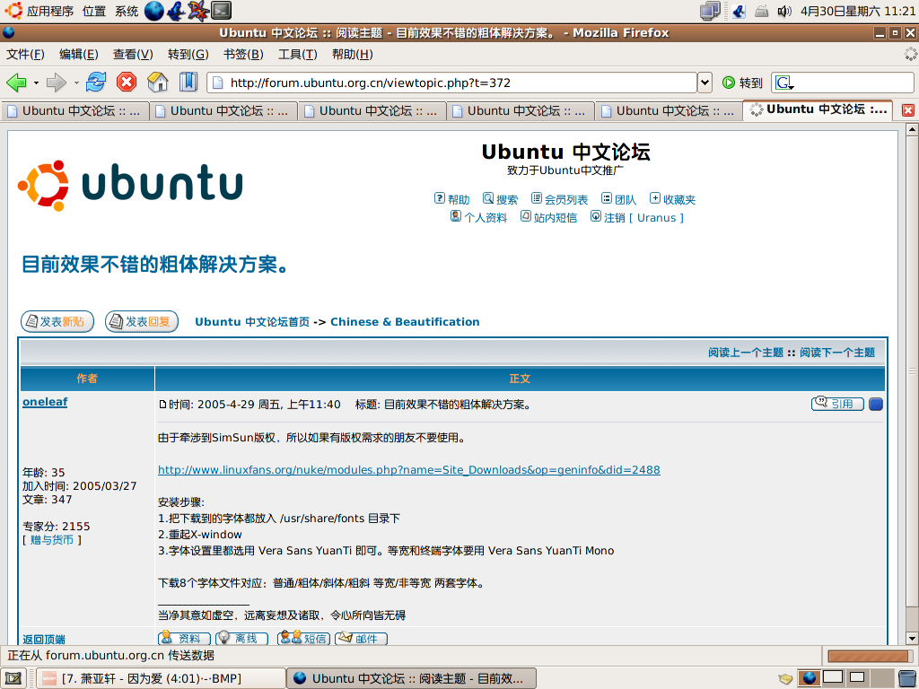Open the 文件(F) menu
Screen dimensions: 919x689
25,55
